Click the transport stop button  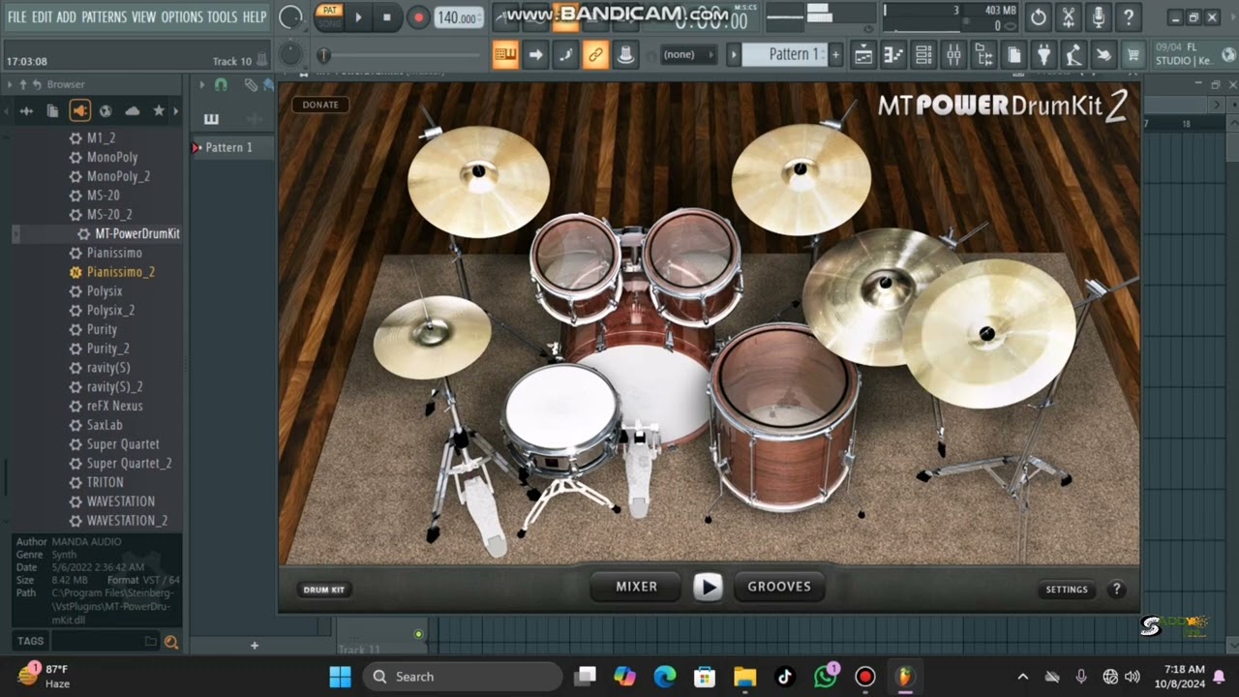click(x=387, y=17)
